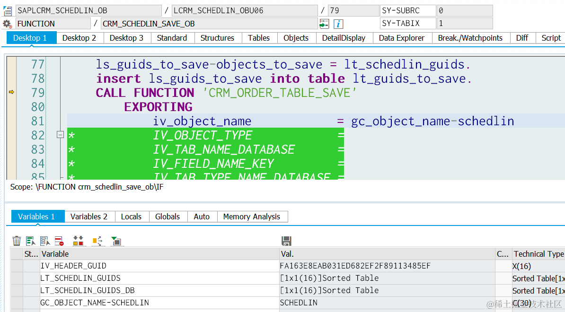Open the Structures tab

217,38
